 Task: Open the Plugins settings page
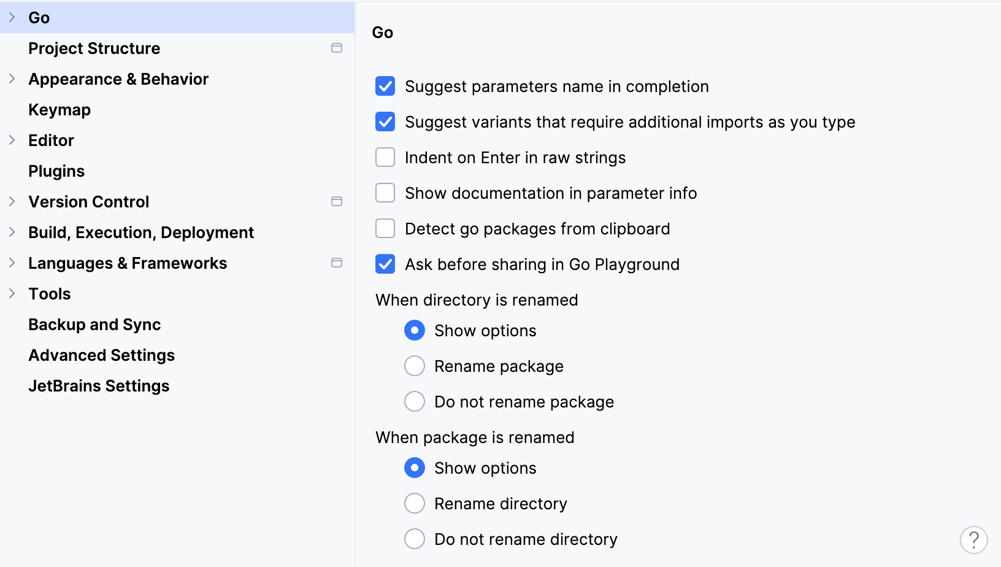[56, 171]
